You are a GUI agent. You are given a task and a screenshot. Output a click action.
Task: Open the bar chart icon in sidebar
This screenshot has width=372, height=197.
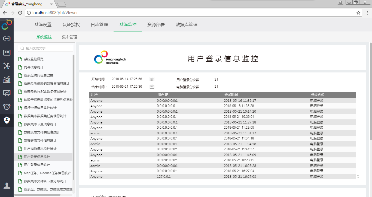[7, 80]
